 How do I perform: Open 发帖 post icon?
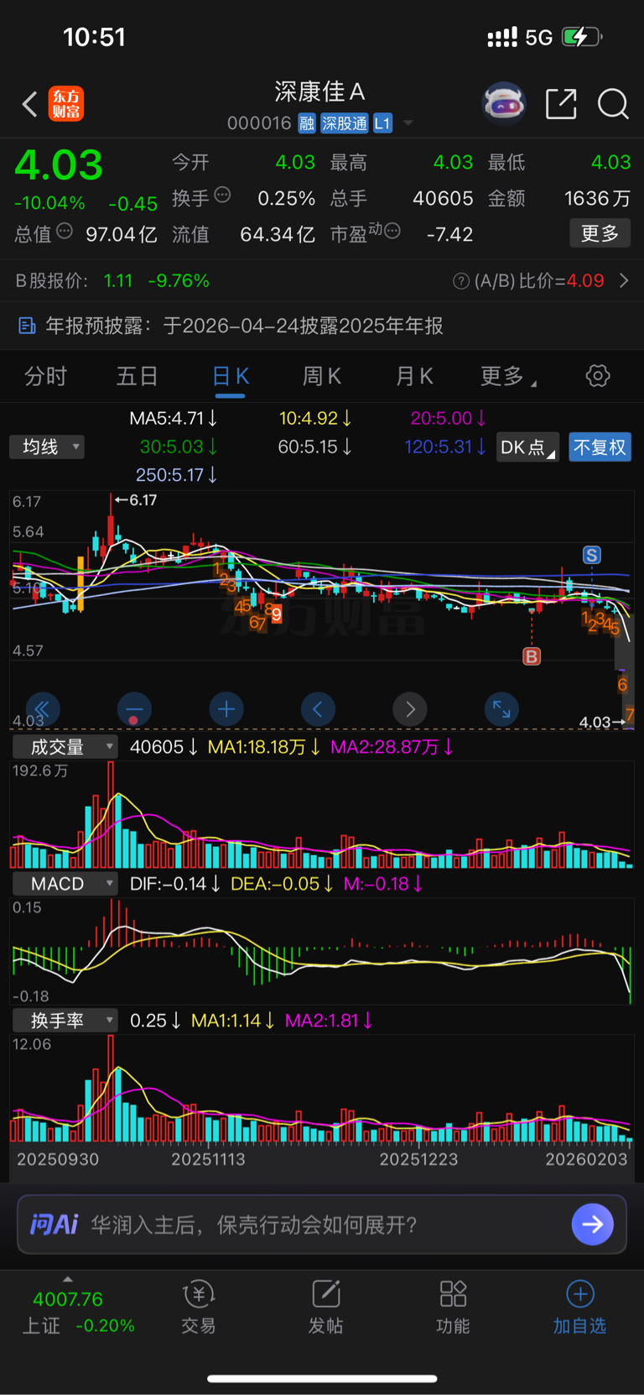[325, 1308]
